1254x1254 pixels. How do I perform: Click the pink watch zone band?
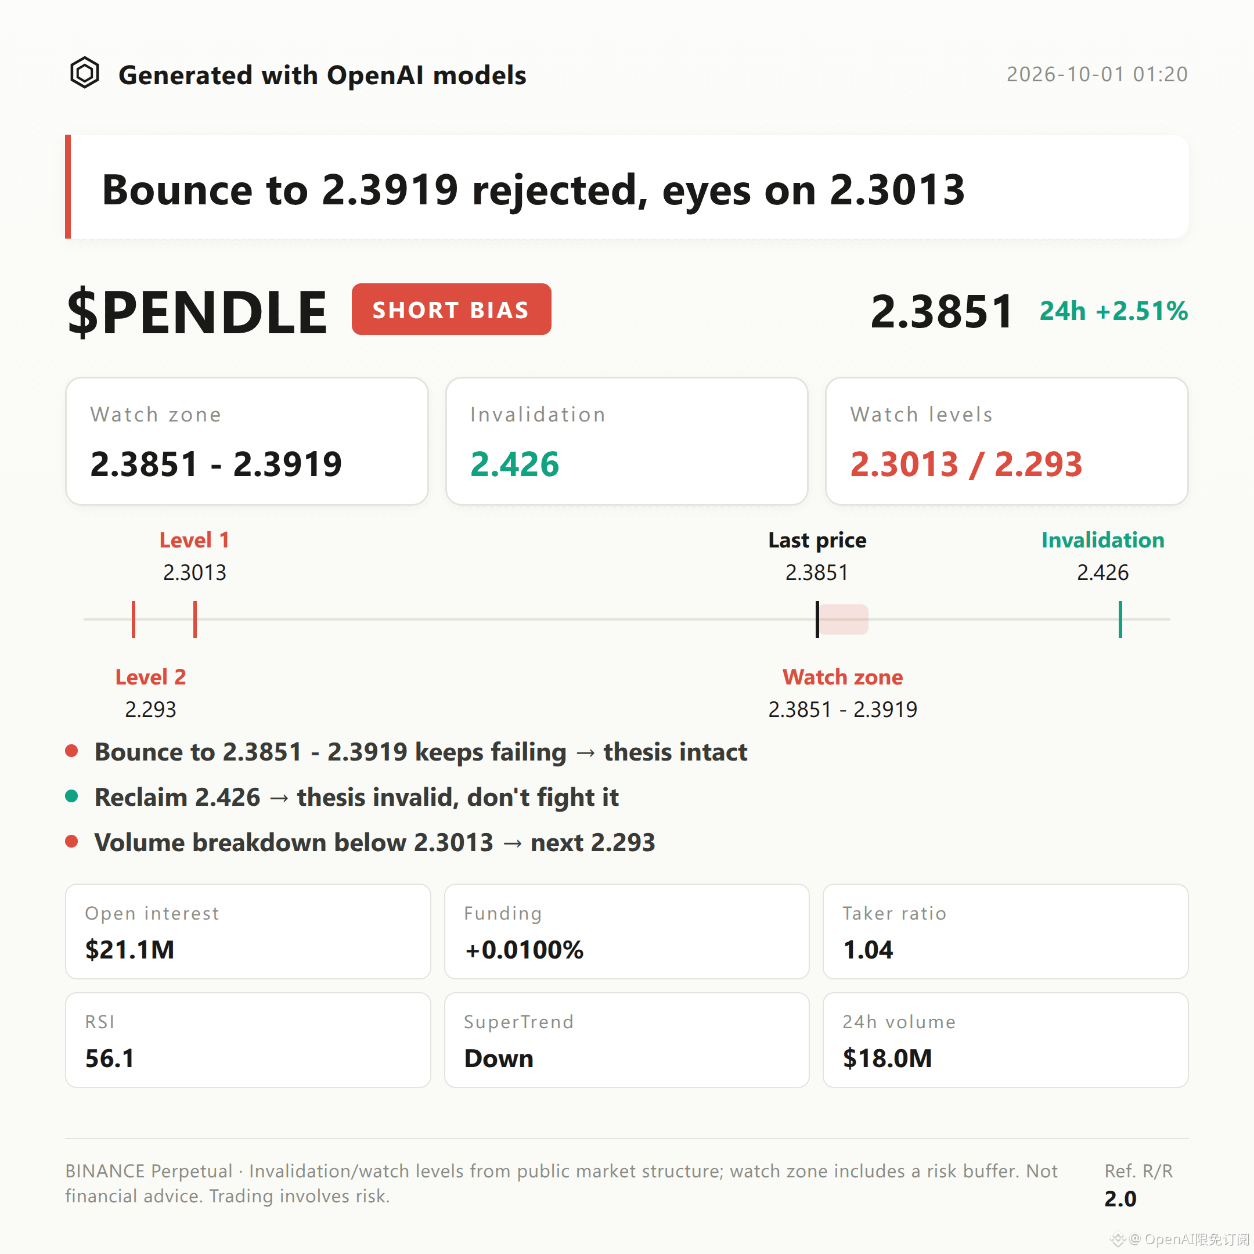843,619
